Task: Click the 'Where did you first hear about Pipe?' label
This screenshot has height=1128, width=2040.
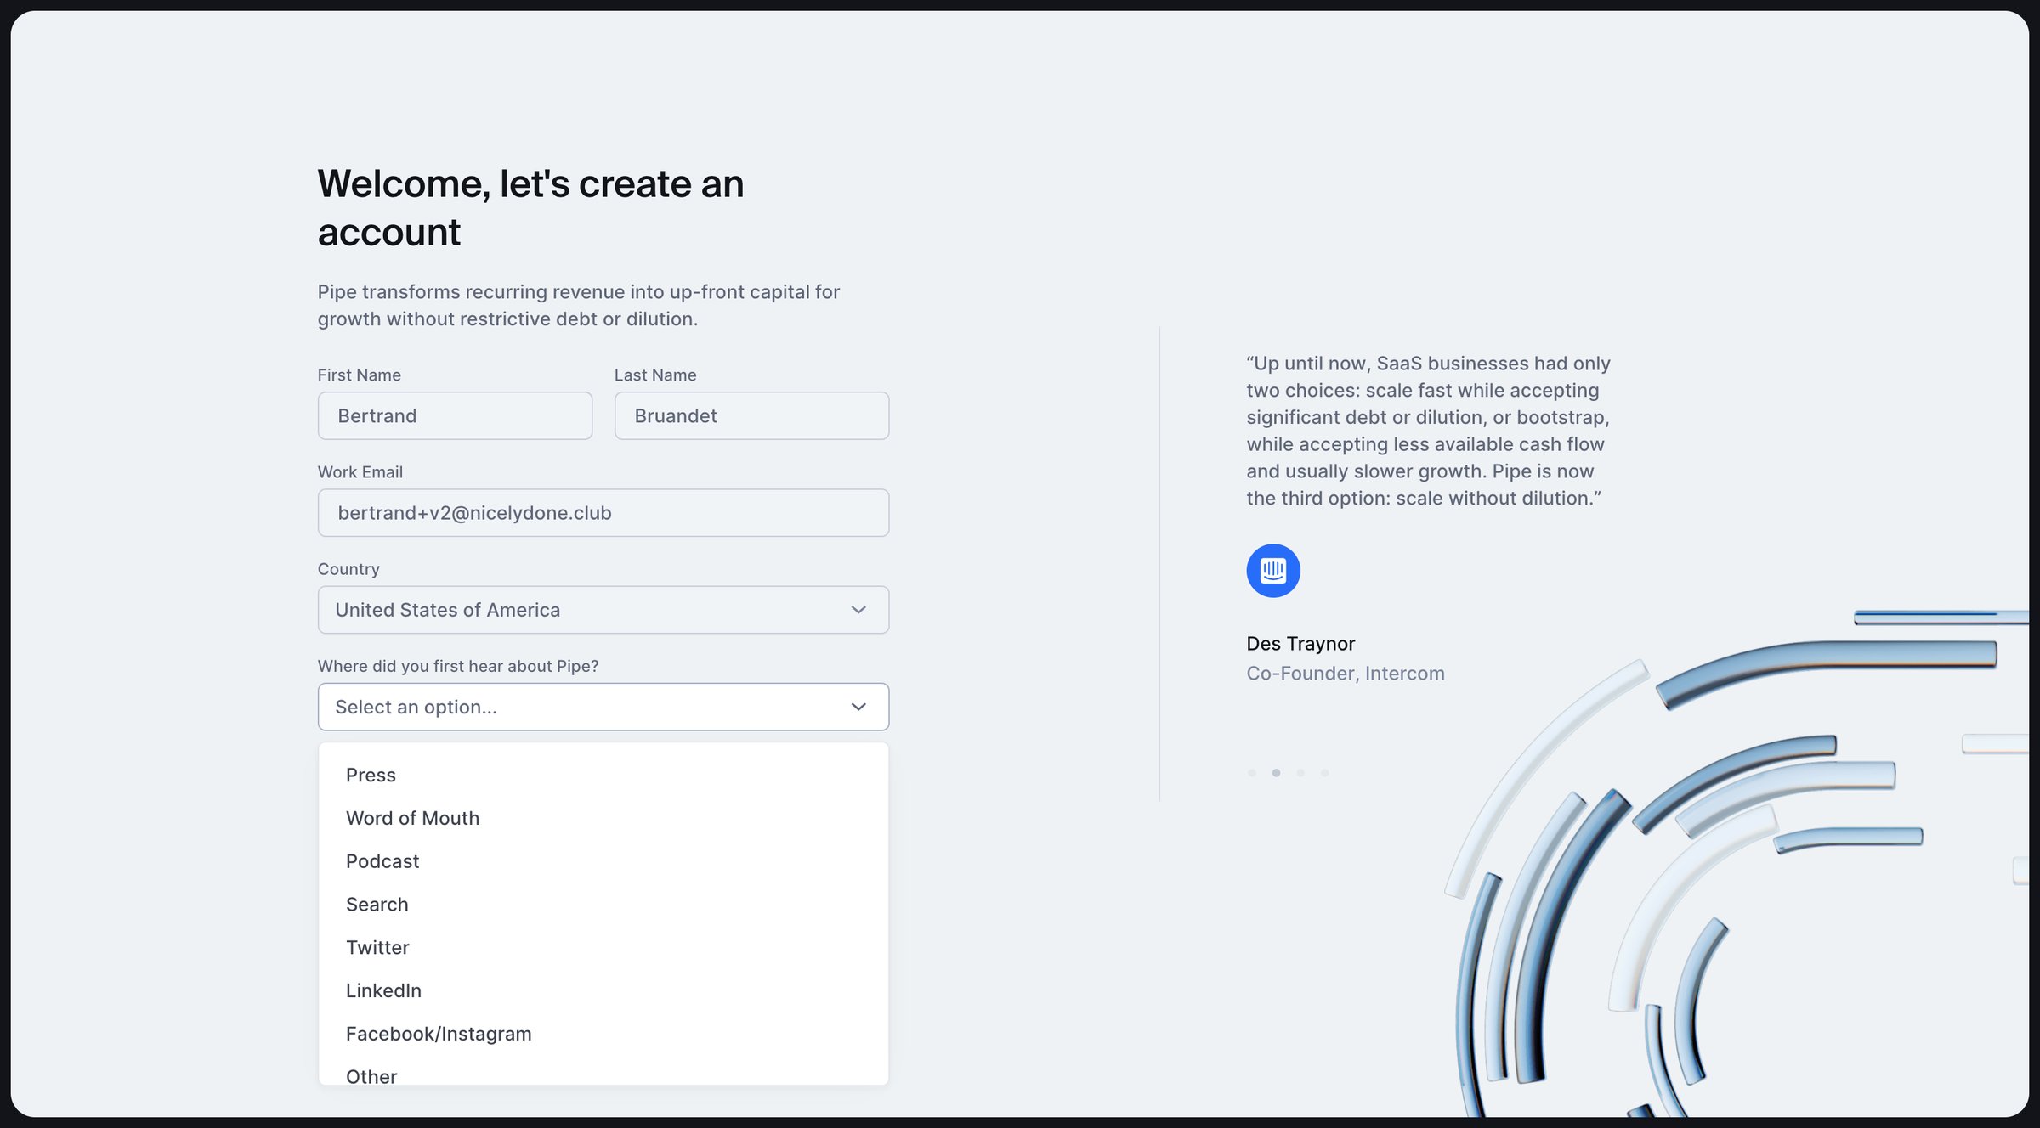Action: [458, 666]
